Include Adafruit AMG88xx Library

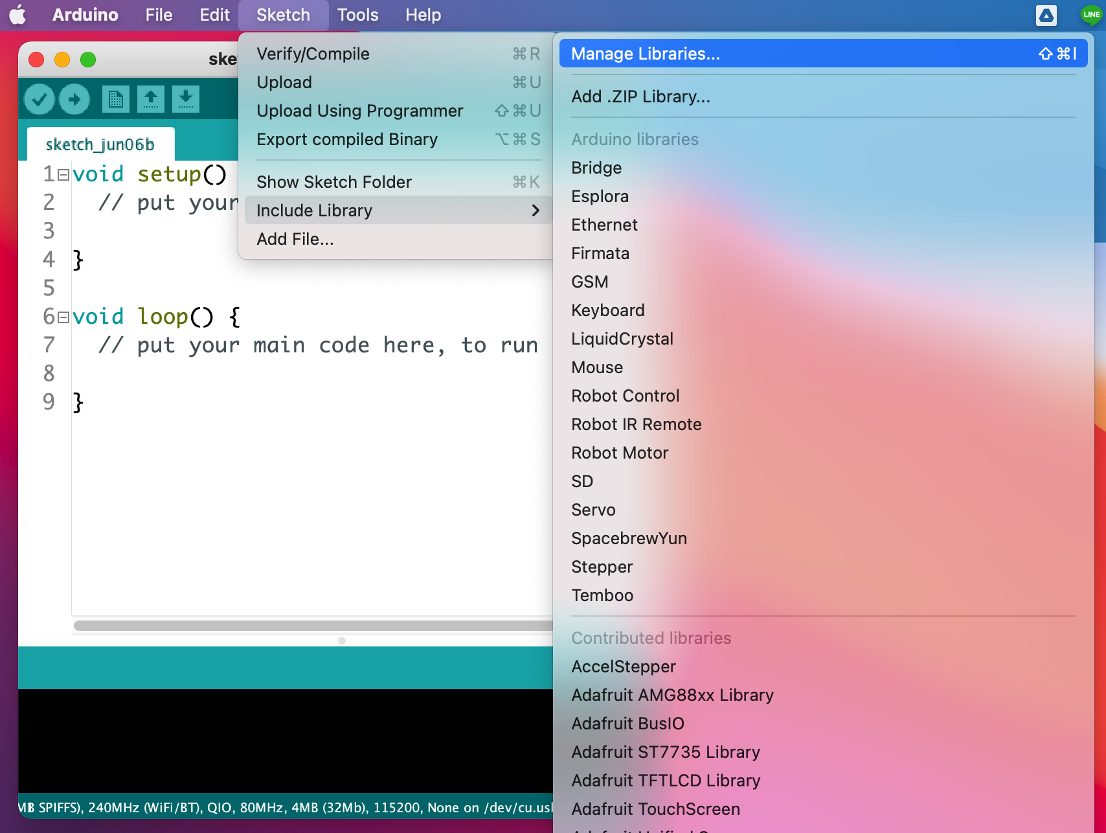[x=823, y=695]
